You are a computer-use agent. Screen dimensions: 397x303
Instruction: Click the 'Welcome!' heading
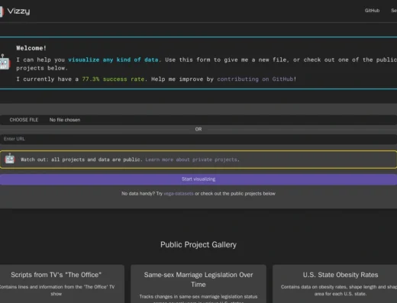[x=31, y=48]
